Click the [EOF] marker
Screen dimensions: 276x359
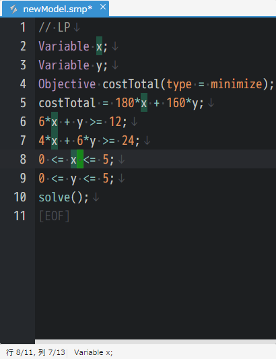click(55, 216)
